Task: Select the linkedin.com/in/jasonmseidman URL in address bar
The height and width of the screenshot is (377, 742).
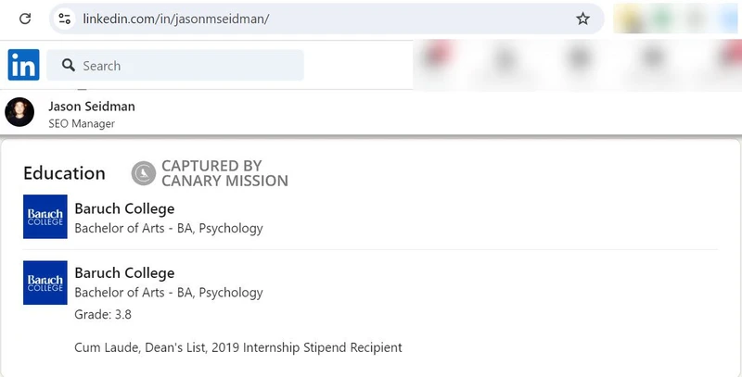Action: tap(176, 19)
